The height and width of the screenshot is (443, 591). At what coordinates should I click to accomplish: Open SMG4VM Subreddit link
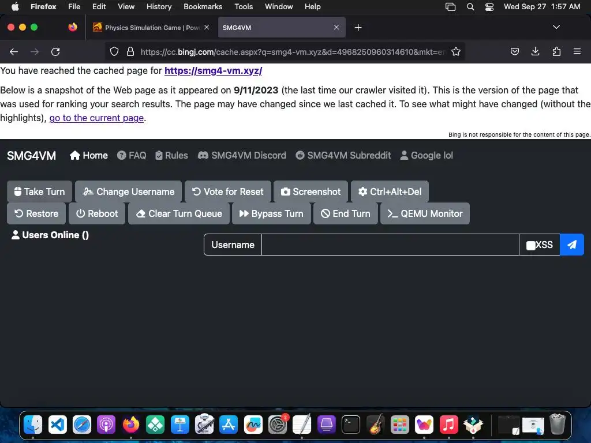(x=343, y=155)
